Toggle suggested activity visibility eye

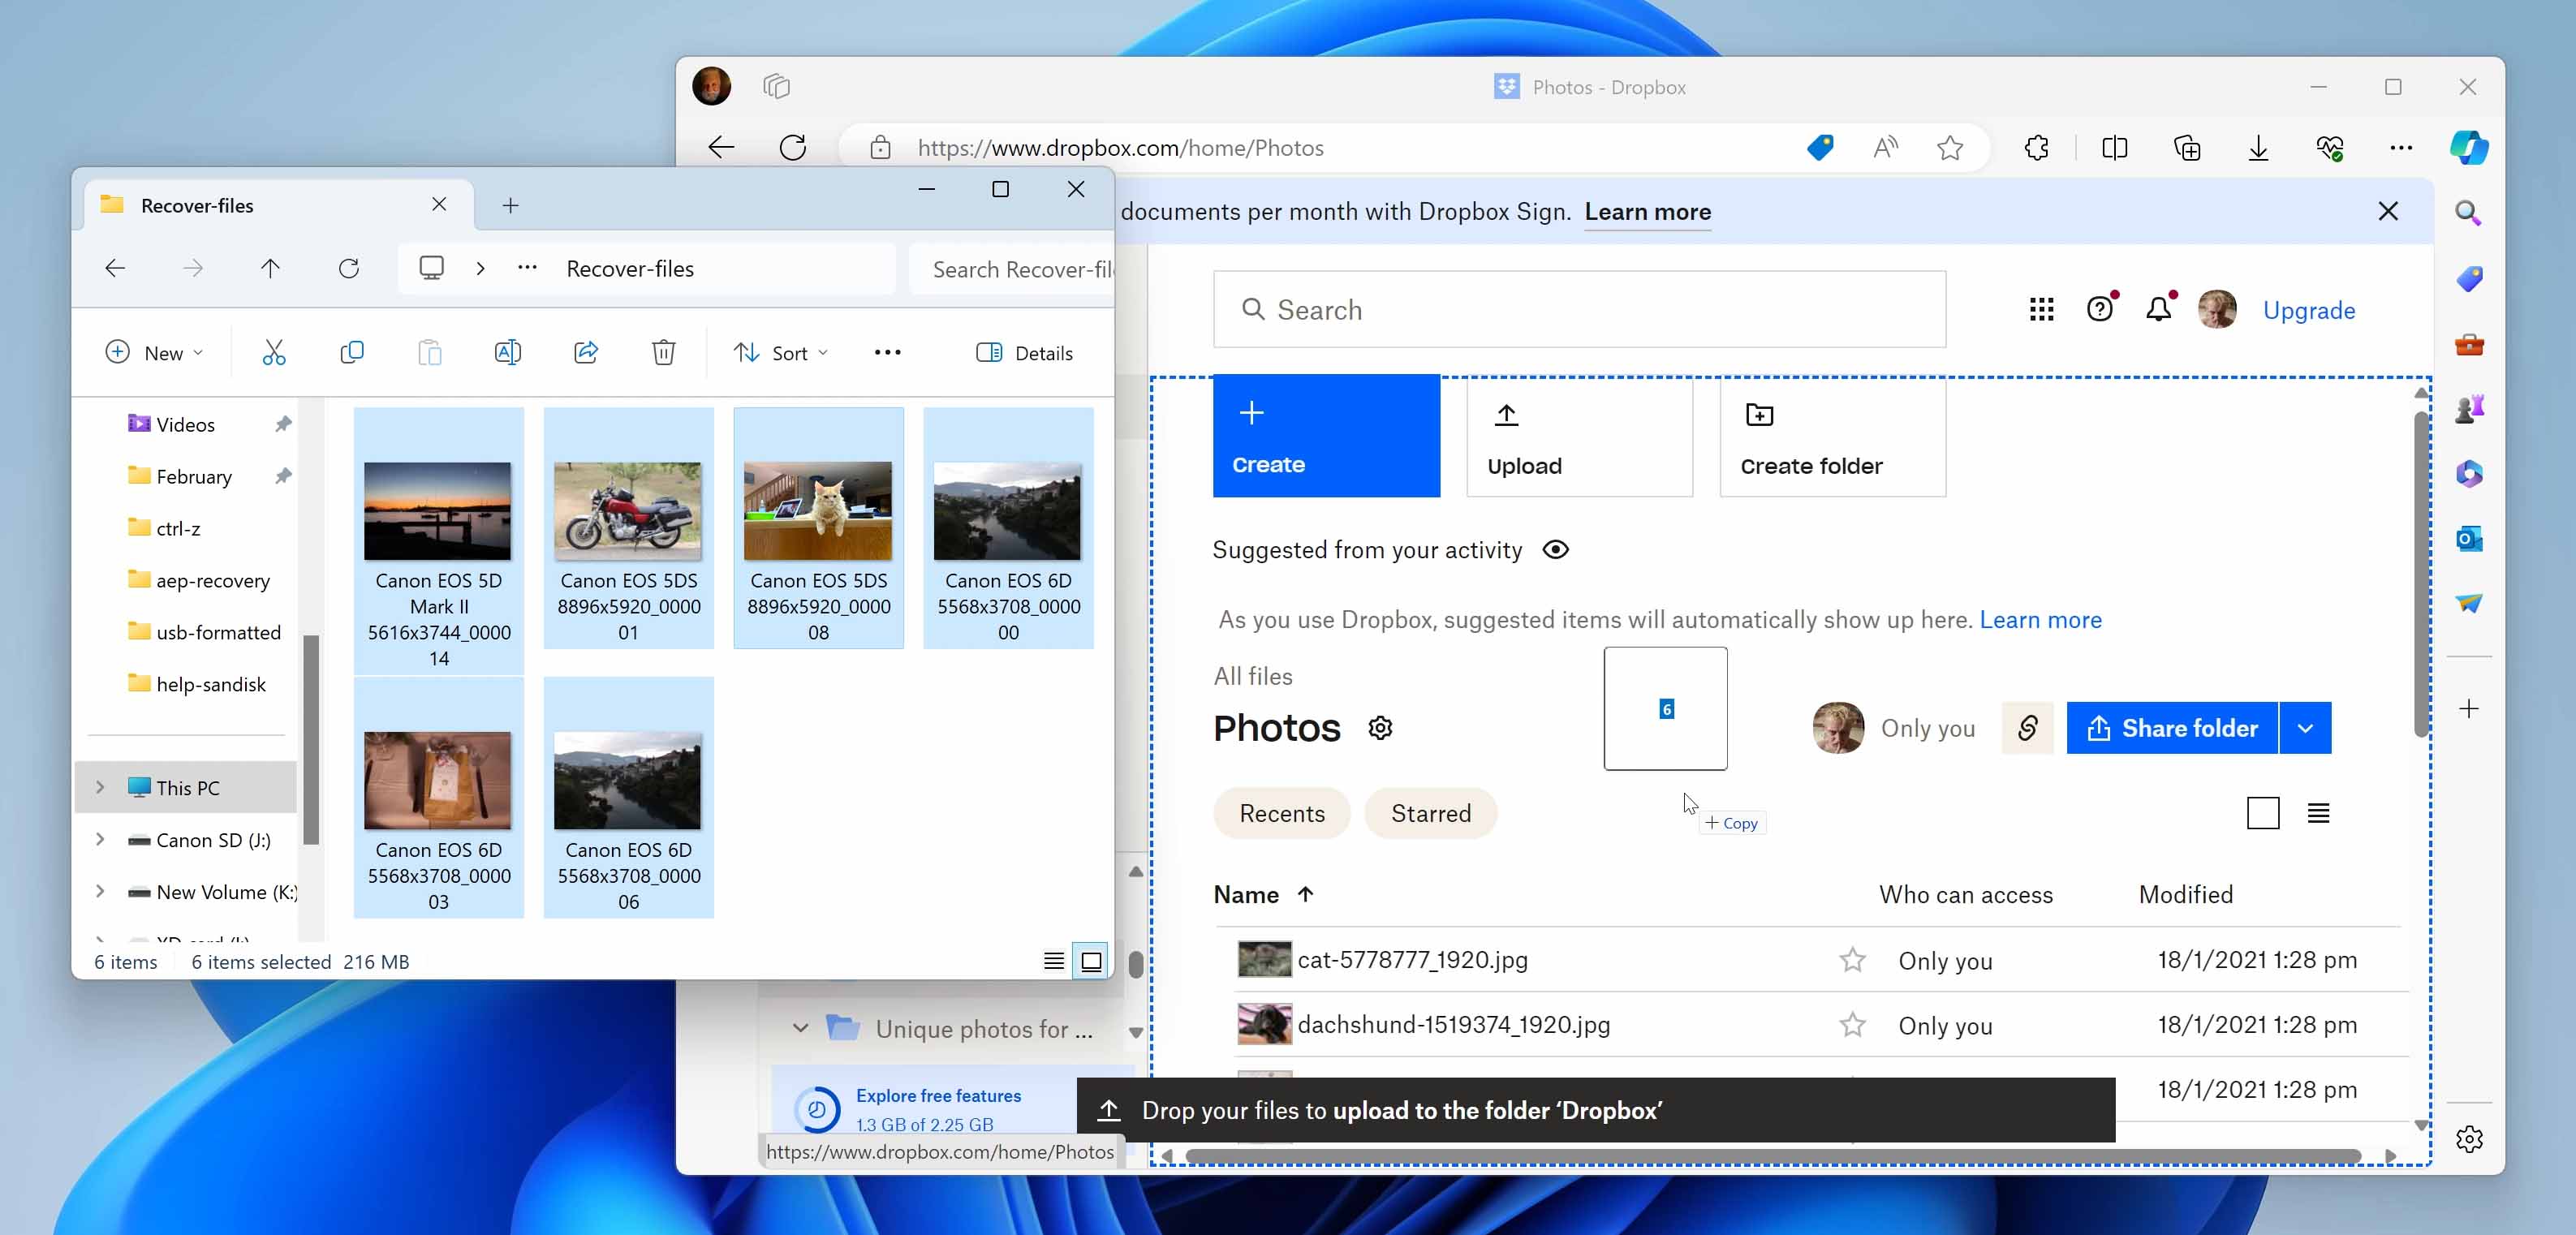point(1555,550)
